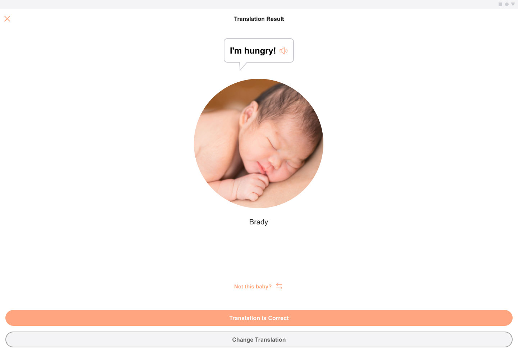Image resolution: width=518 pixels, height=356 pixels.
Task: Tap the orange sound icon in speech bubble
Action: click(x=283, y=51)
